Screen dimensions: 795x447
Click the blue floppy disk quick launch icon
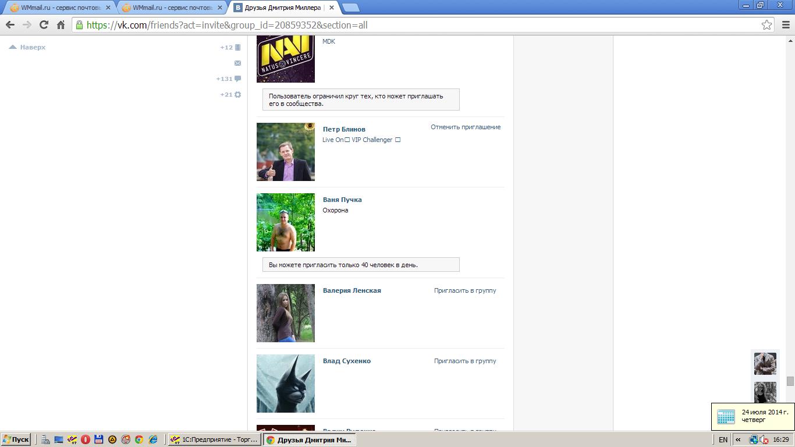99,439
